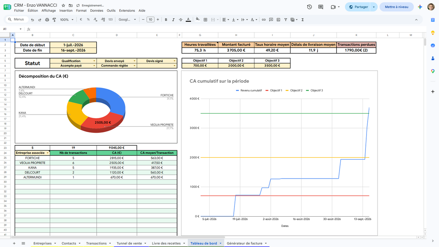Viewport: 439px width, 247px height.
Task: Open the Insertion menu
Action: point(66,11)
